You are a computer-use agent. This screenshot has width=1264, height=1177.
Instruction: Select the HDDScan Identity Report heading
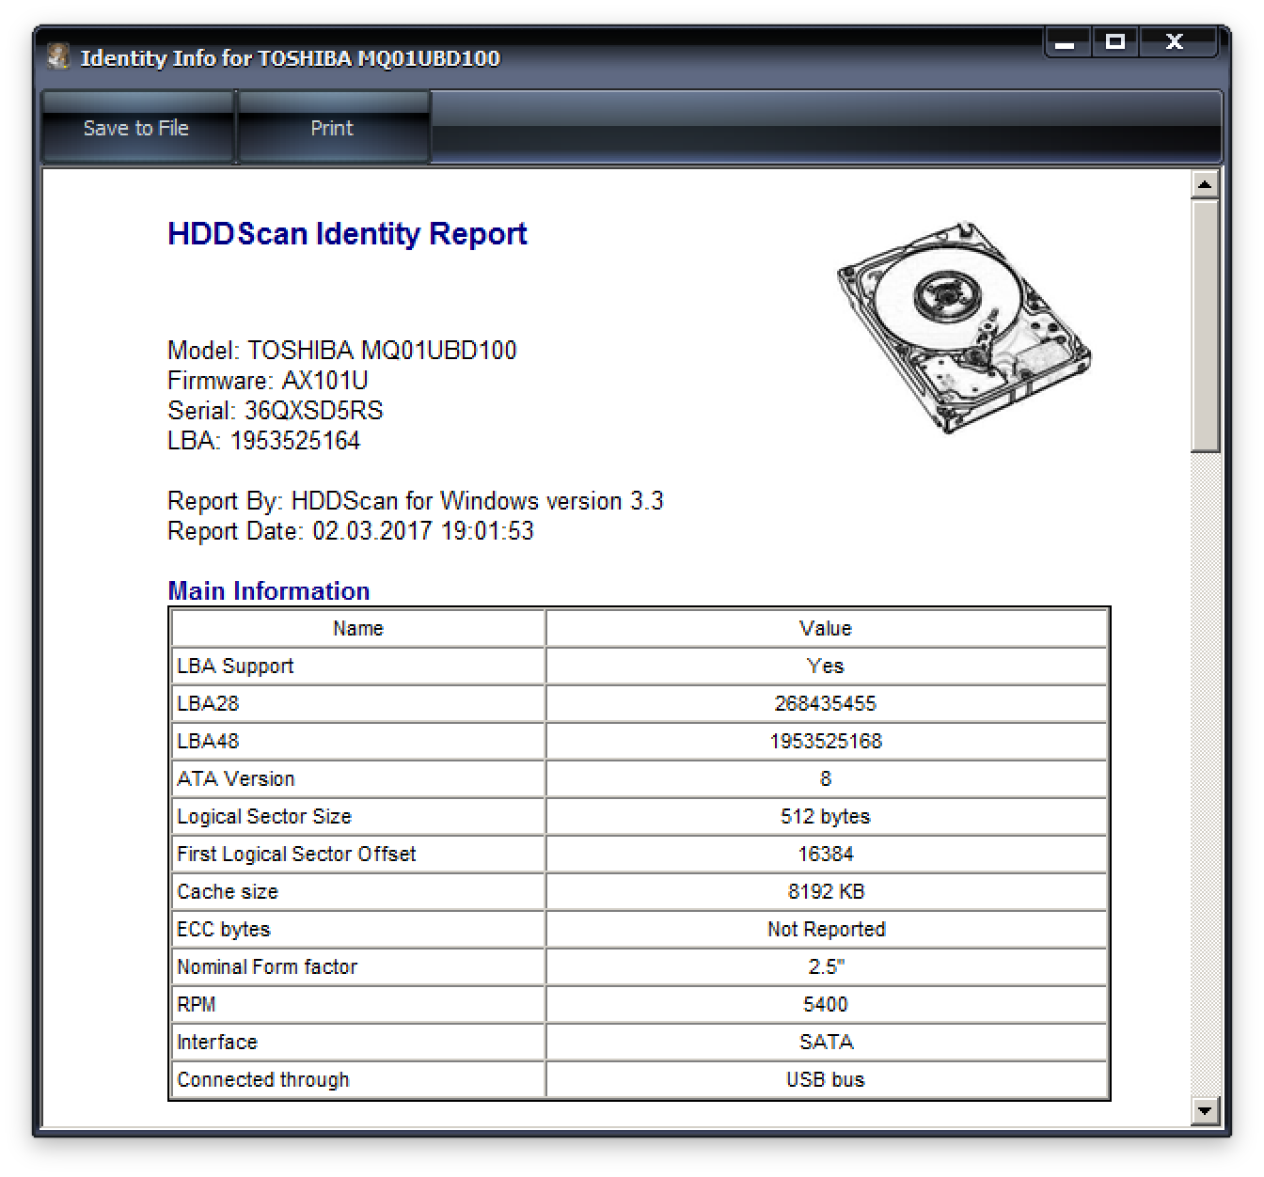(347, 233)
